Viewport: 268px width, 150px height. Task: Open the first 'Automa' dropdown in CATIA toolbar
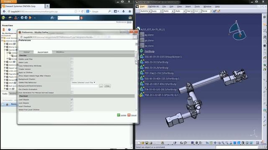(x=145, y=11)
